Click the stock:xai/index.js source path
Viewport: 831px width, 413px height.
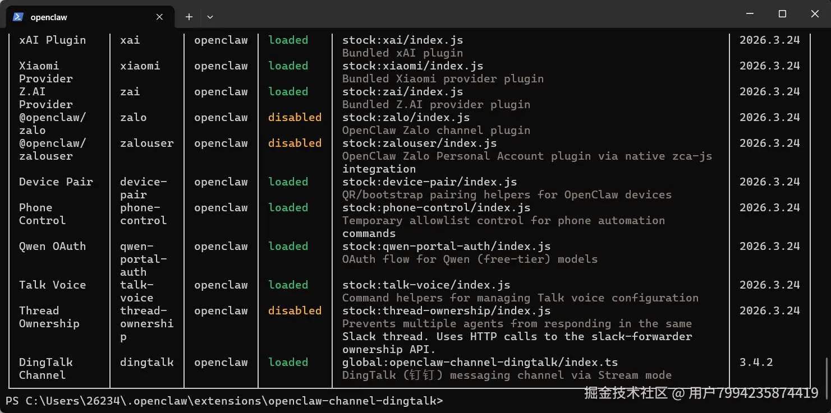(x=402, y=40)
